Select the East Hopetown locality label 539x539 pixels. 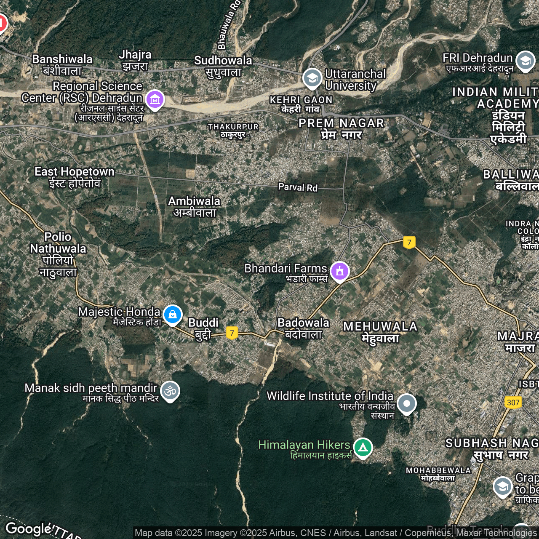(75, 177)
